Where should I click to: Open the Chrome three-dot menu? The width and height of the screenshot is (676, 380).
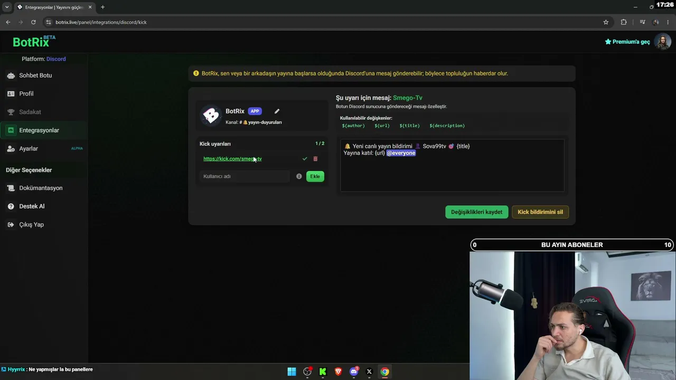(x=669, y=22)
